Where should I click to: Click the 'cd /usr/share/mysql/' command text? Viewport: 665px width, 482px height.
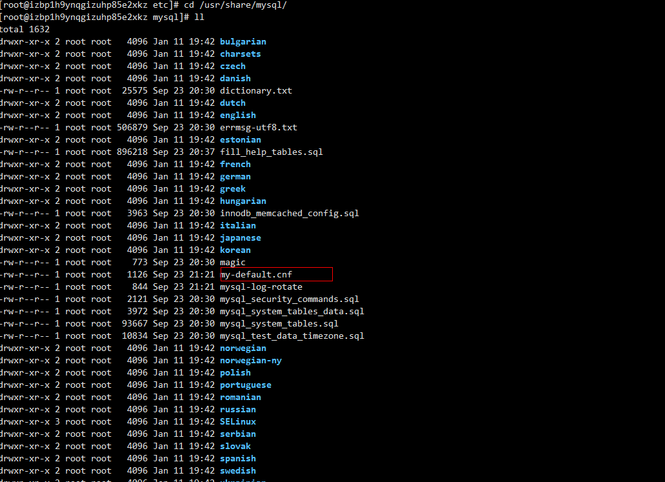235,5
